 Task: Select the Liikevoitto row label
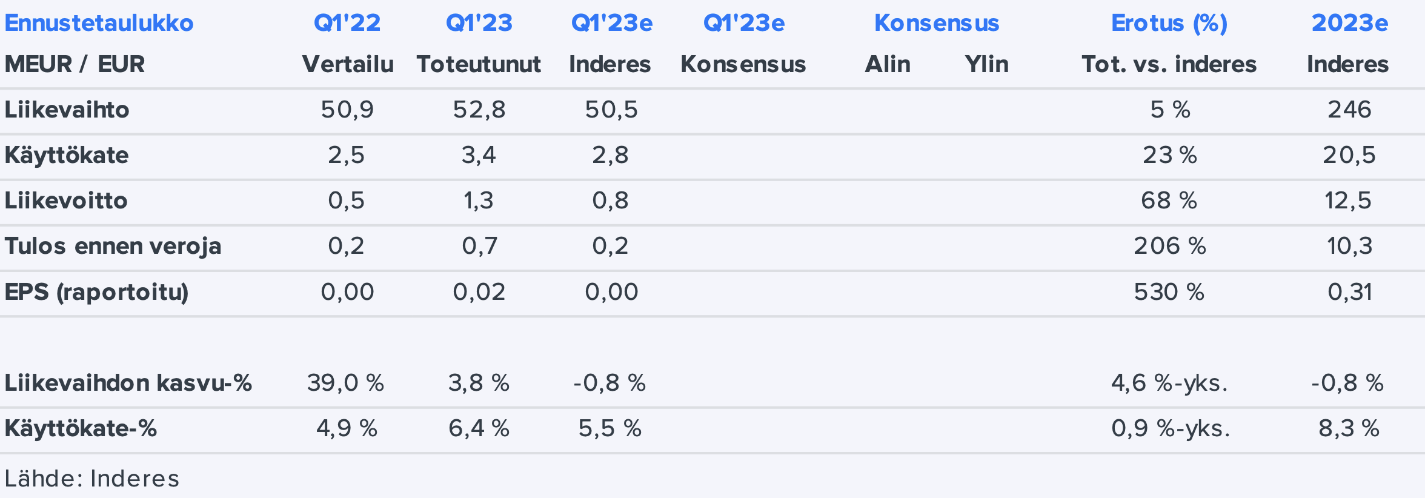click(66, 201)
